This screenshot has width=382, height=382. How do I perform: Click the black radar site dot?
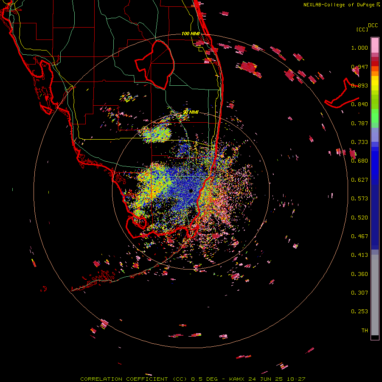(x=191, y=191)
